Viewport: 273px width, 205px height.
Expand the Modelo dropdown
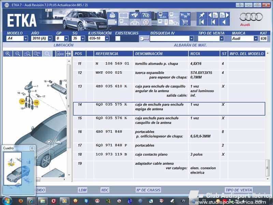click(x=26, y=38)
